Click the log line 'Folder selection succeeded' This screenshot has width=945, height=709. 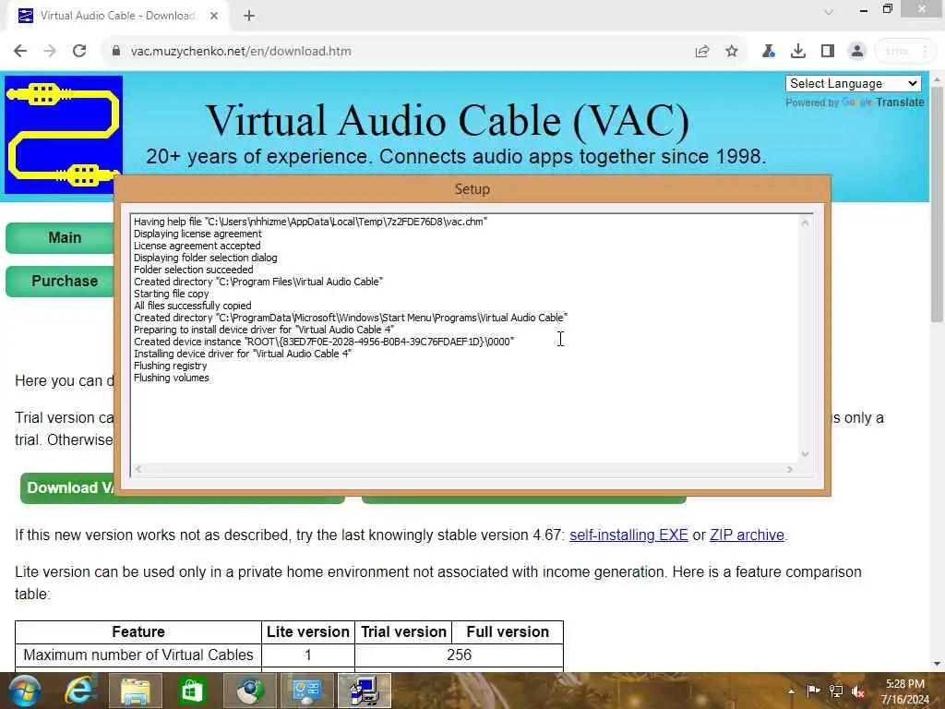194,270
